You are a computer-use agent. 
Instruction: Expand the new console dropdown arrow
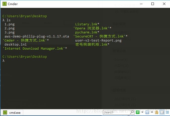142,112
